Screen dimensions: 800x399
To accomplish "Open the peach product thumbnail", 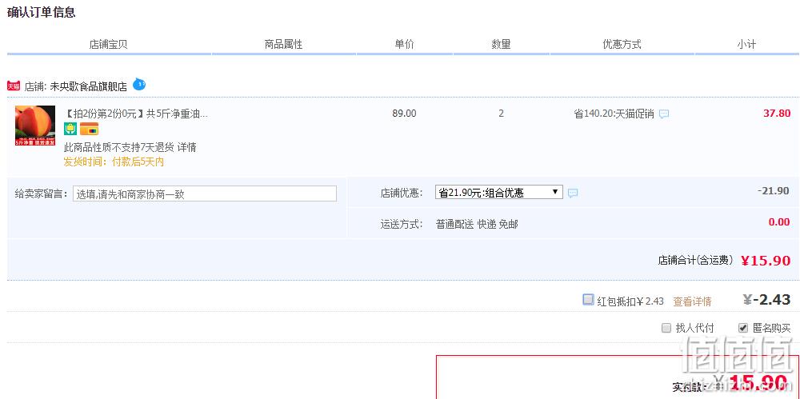I will 35,126.
